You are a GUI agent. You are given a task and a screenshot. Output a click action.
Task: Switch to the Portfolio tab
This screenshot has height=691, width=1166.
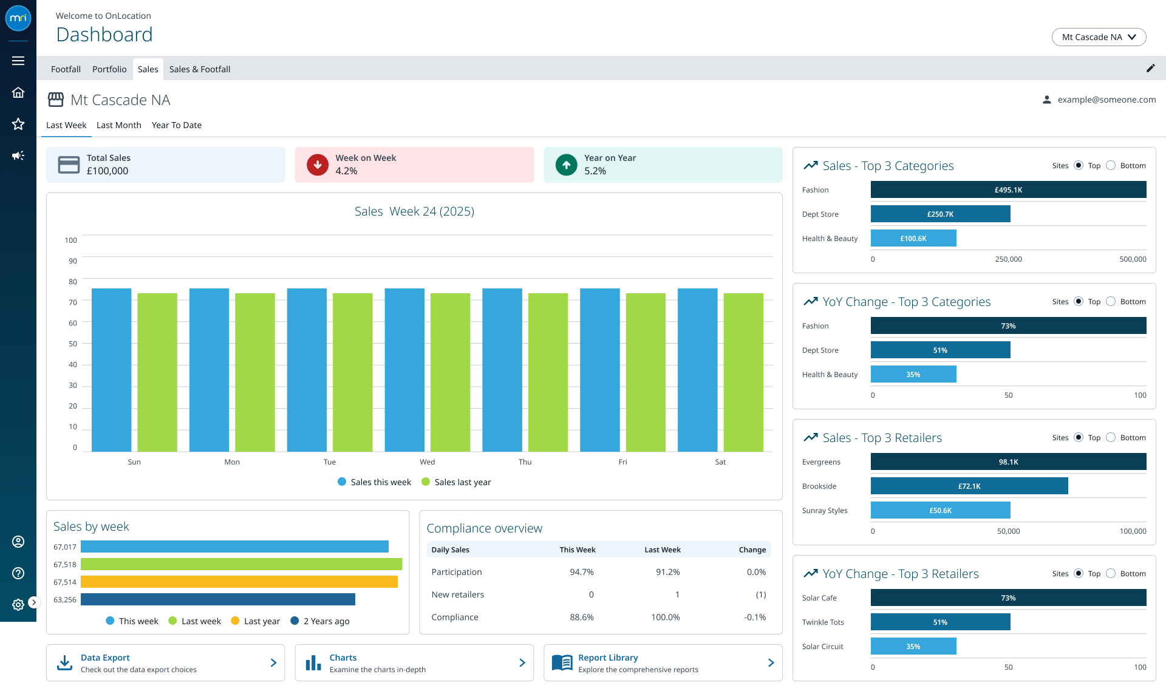coord(109,69)
